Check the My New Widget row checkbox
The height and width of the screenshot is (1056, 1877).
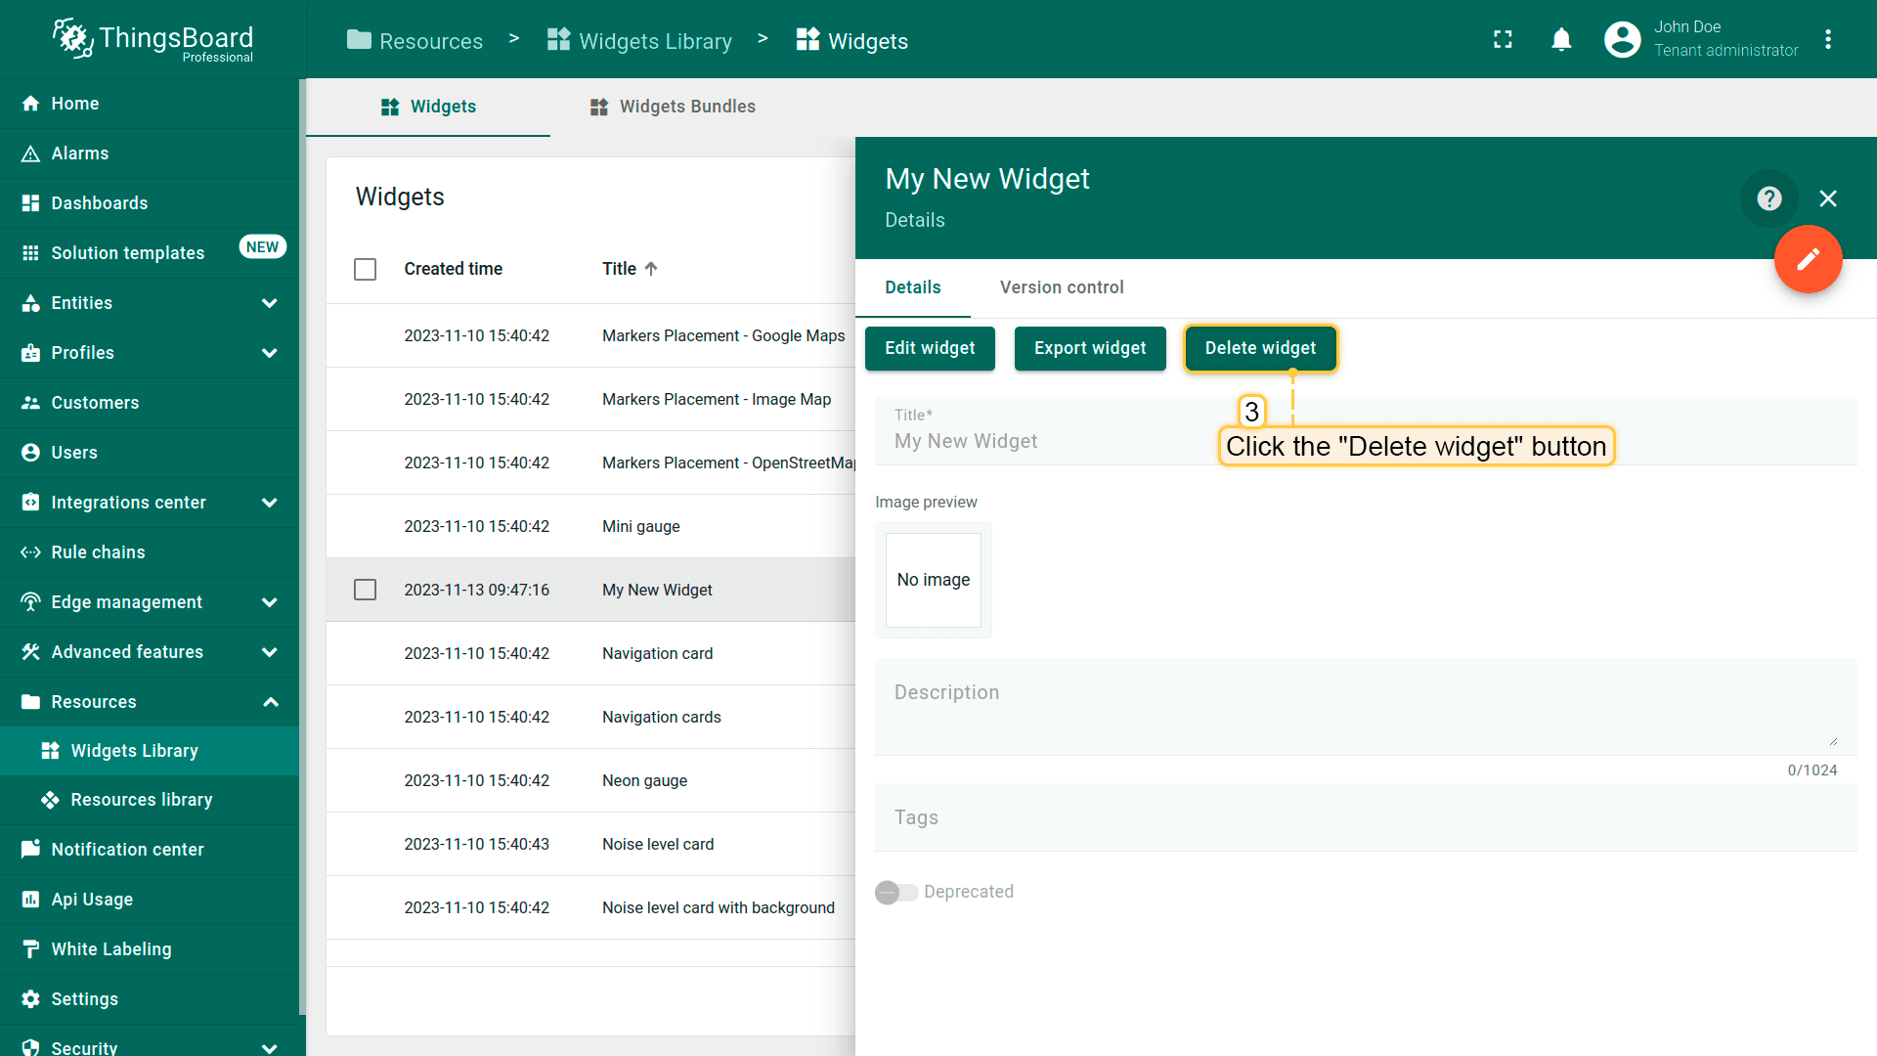[x=365, y=590]
